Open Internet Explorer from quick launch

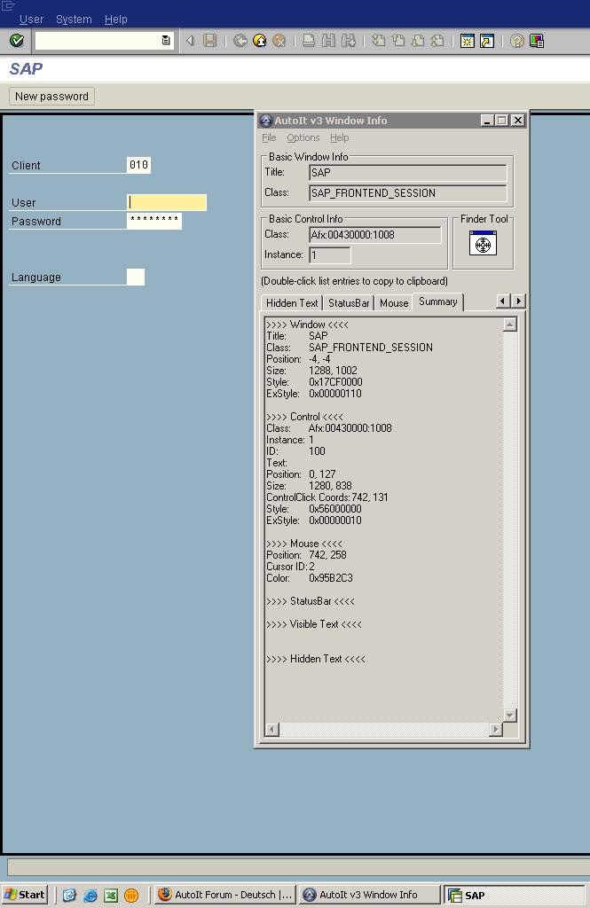pyautogui.click(x=90, y=895)
